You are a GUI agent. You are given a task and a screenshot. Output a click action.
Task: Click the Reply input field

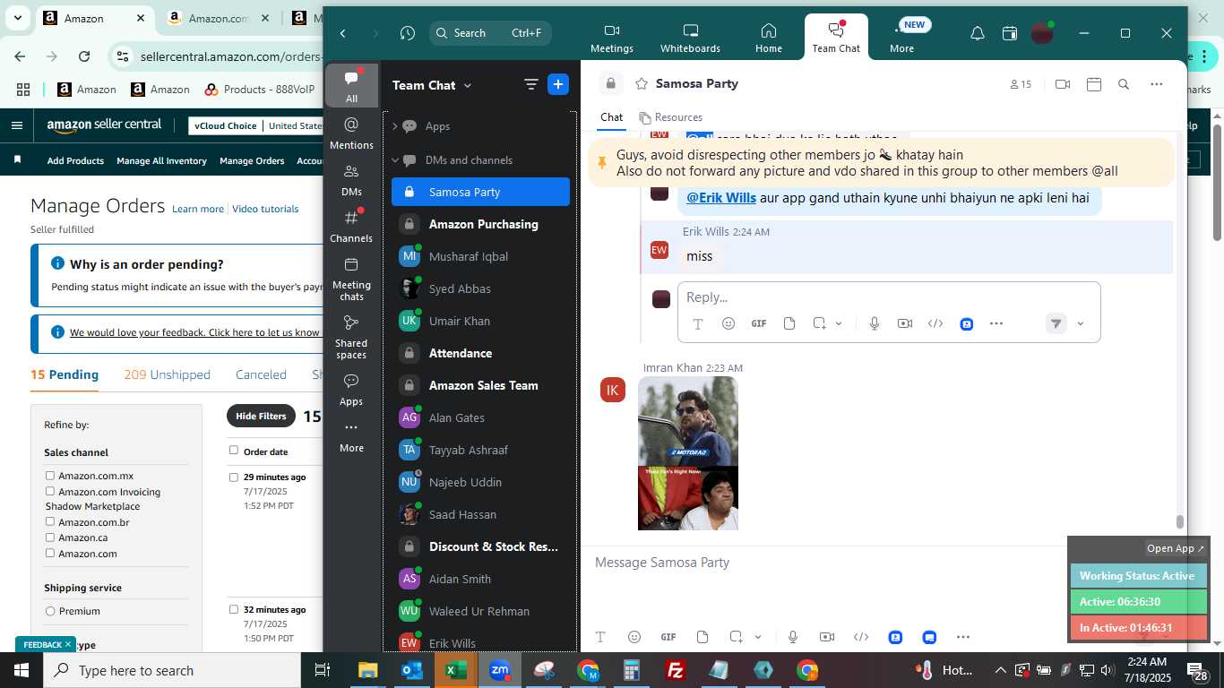[x=888, y=297]
